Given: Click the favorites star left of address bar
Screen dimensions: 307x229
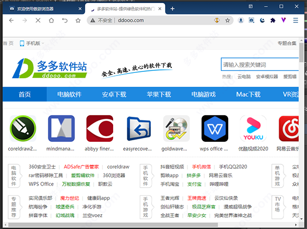Looking at the screenshot, I should tap(78, 20).
